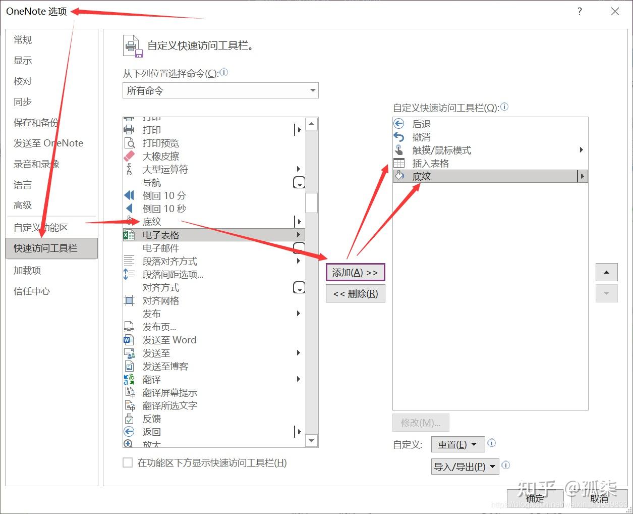Click the info icon next to 导入/导出

click(x=506, y=465)
